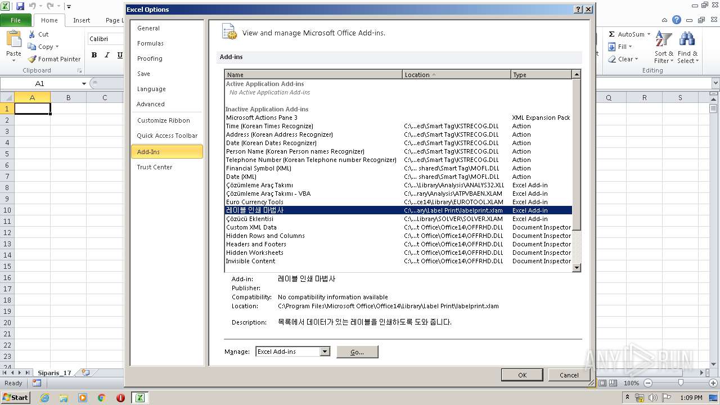Image resolution: width=720 pixels, height=405 pixels.
Task: Click the Name column header
Action: [x=313, y=74]
